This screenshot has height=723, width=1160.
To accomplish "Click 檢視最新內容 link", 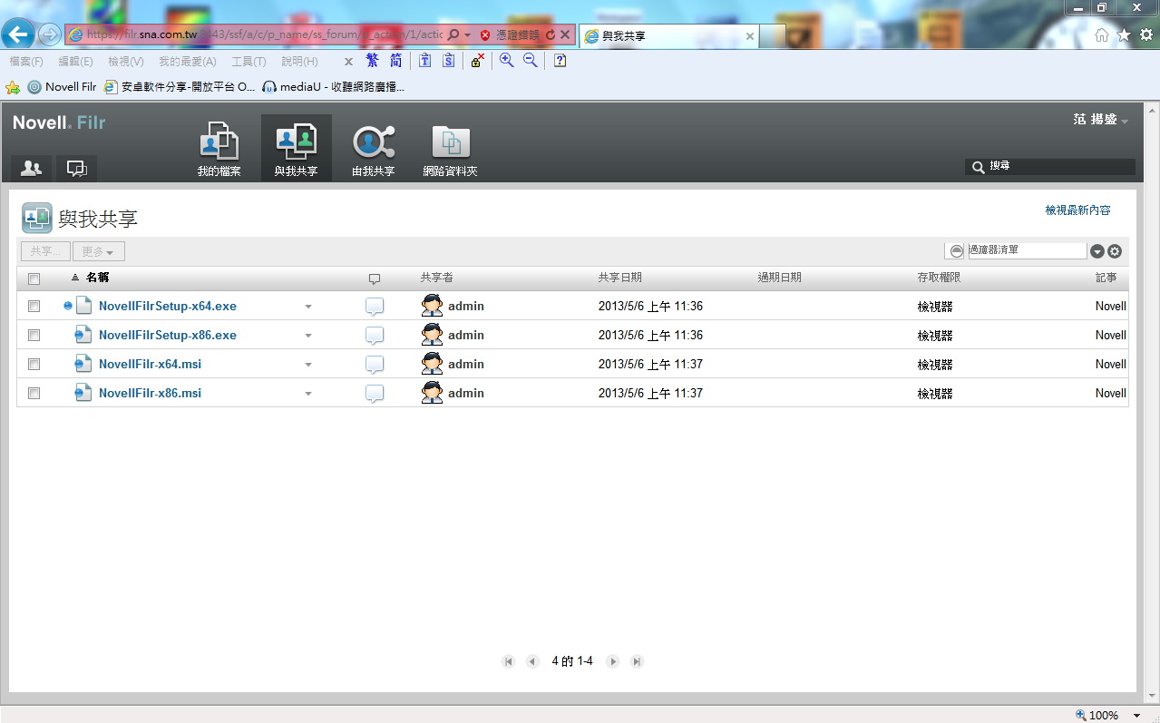I will tap(1077, 210).
